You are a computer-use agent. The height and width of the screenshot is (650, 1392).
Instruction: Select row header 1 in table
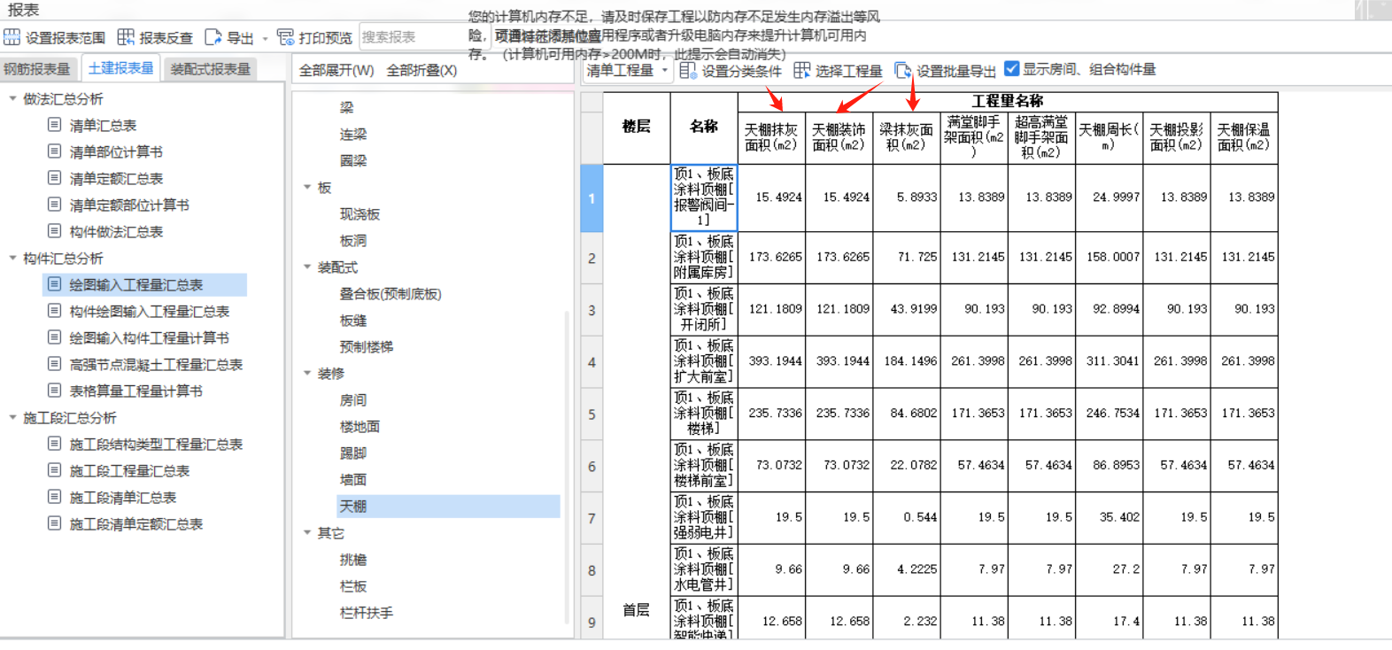(x=592, y=198)
